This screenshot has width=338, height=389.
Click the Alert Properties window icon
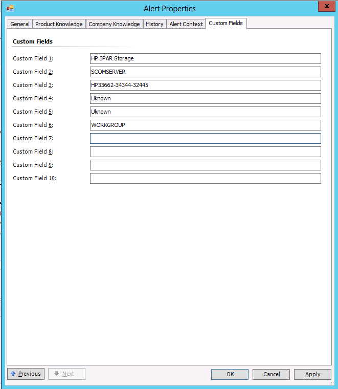10,8
